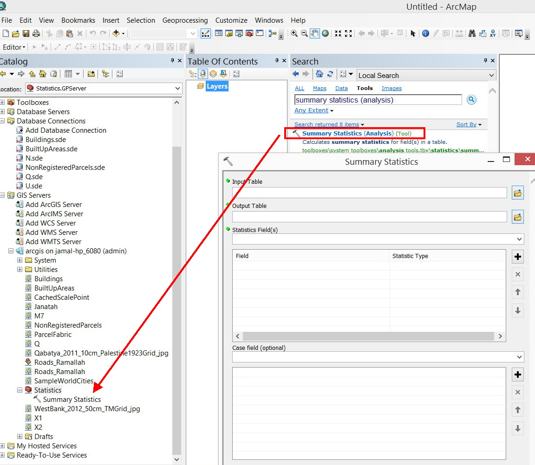The width and height of the screenshot is (535, 465).
Task: Select Add ArcGIS Server item
Action: coord(53,205)
